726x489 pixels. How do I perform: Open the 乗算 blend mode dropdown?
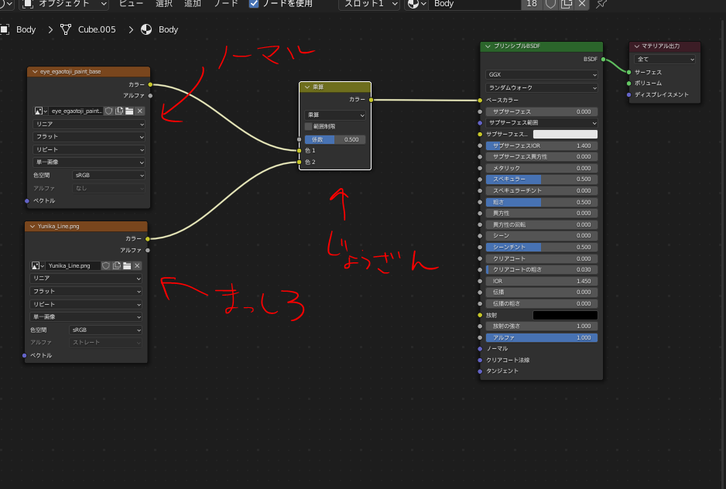click(x=335, y=115)
